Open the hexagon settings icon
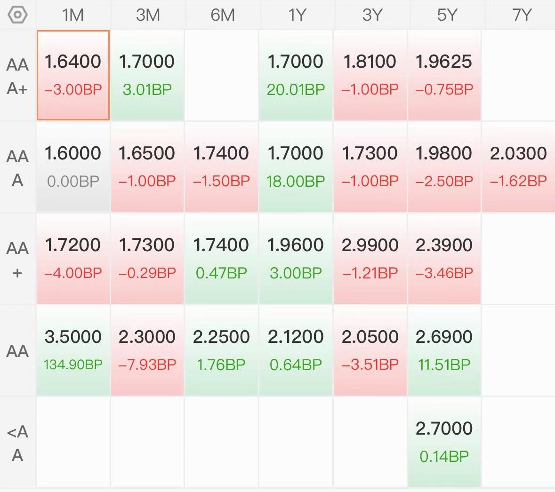 coord(17,15)
